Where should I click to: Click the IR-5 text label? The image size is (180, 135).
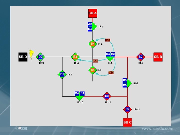(x=110, y=63)
